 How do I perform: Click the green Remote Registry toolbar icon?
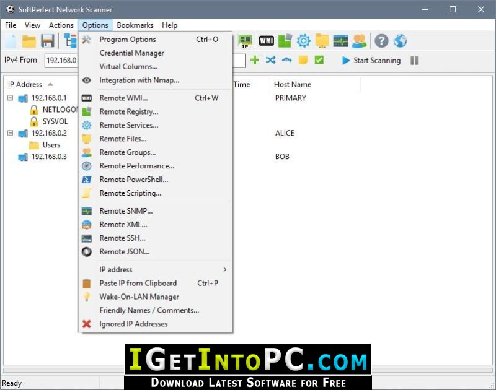(x=285, y=41)
